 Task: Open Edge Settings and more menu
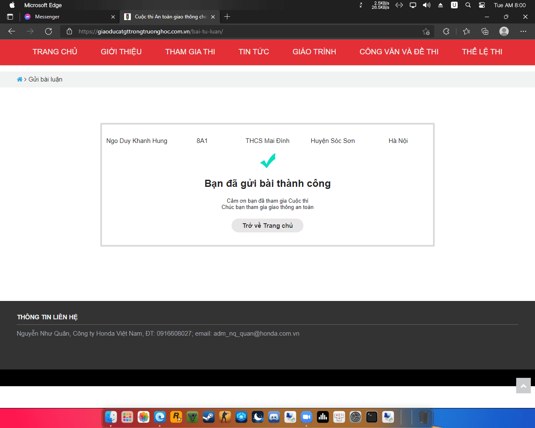(523, 31)
